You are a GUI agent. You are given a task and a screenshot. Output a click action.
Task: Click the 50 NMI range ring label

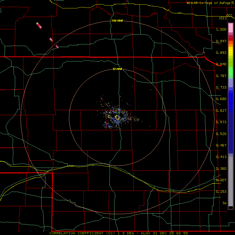click(x=117, y=69)
